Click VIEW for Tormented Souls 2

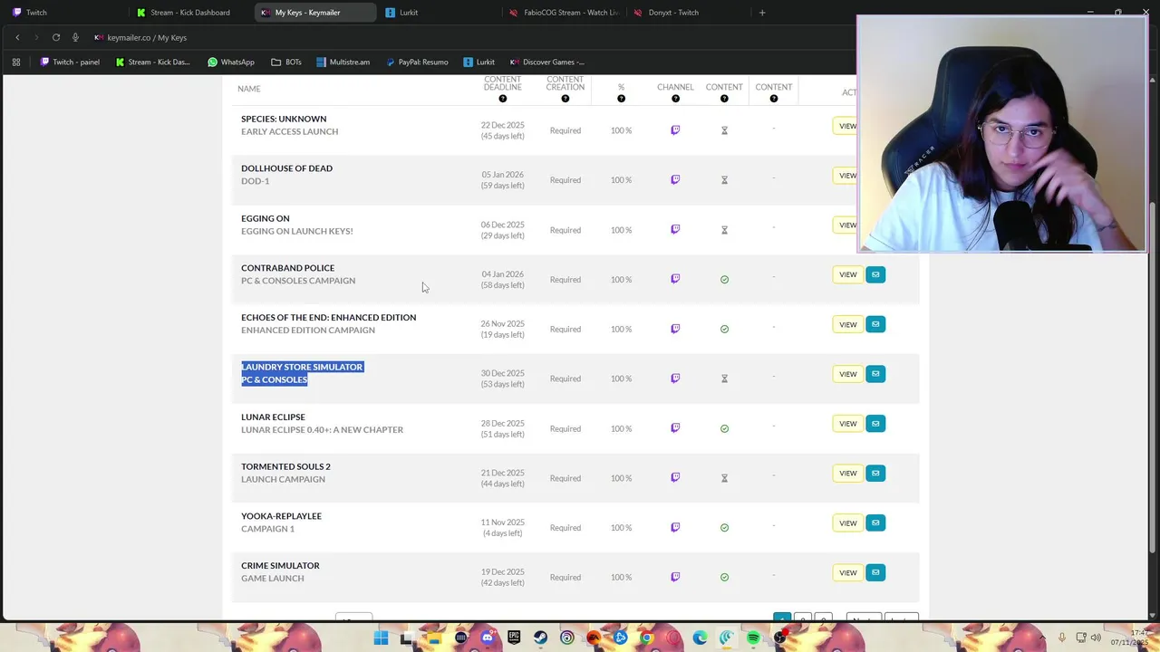(x=848, y=473)
